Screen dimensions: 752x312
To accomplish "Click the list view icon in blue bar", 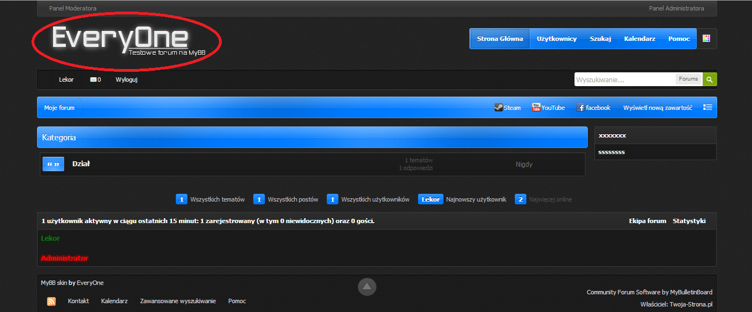I will (707, 108).
